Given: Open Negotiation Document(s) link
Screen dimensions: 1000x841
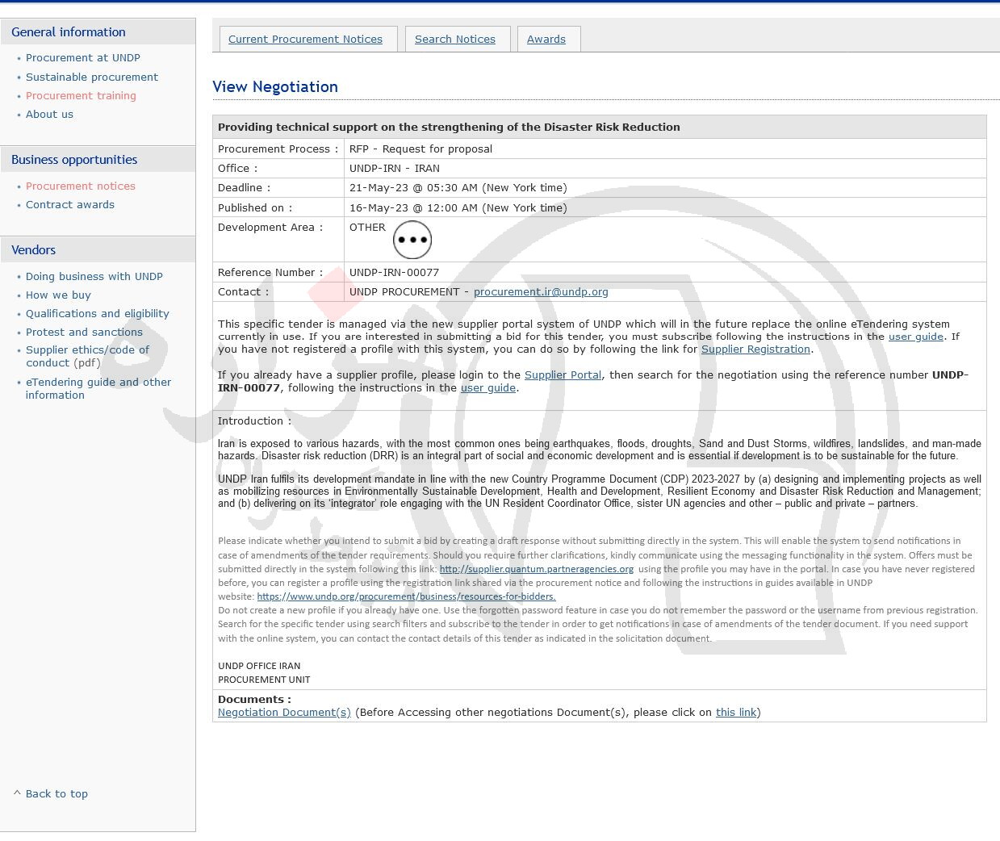Looking at the screenshot, I should 284,713.
